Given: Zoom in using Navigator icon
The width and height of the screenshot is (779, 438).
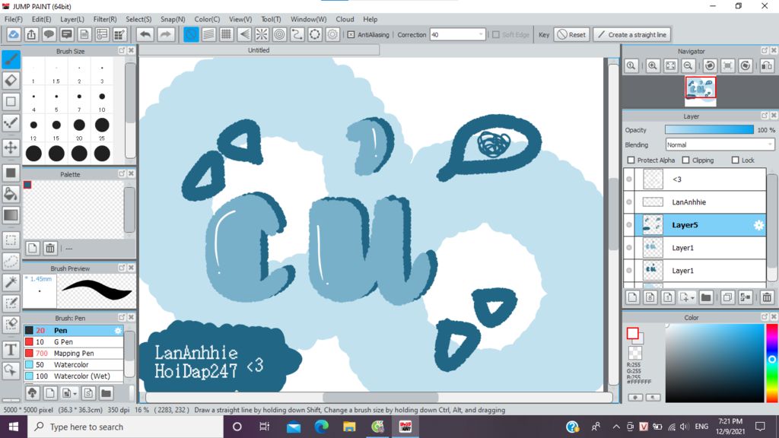Looking at the screenshot, I should pyautogui.click(x=653, y=65).
